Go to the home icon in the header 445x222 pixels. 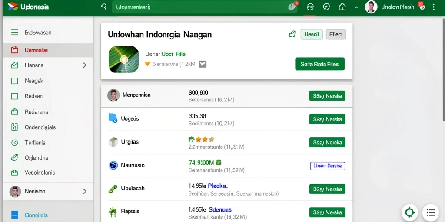click(342, 7)
